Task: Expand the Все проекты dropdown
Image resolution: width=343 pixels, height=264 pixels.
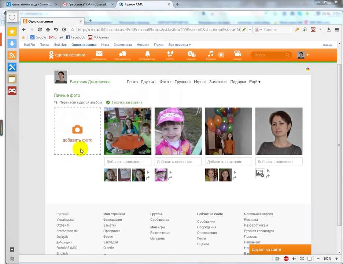Action: 179,45
